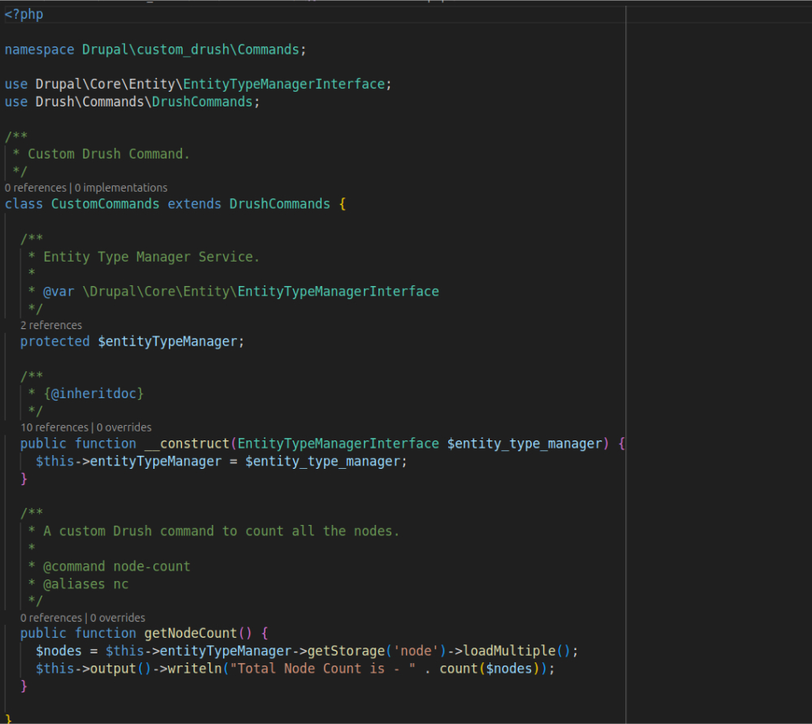Click the '0 implementations' code lens
Viewport: 812px width, 724px height.
pyautogui.click(x=121, y=188)
